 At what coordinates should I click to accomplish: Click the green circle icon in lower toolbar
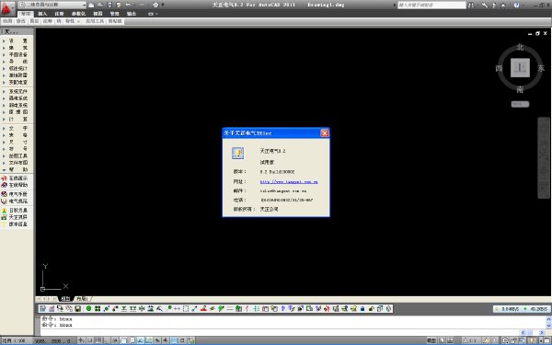click(88, 309)
